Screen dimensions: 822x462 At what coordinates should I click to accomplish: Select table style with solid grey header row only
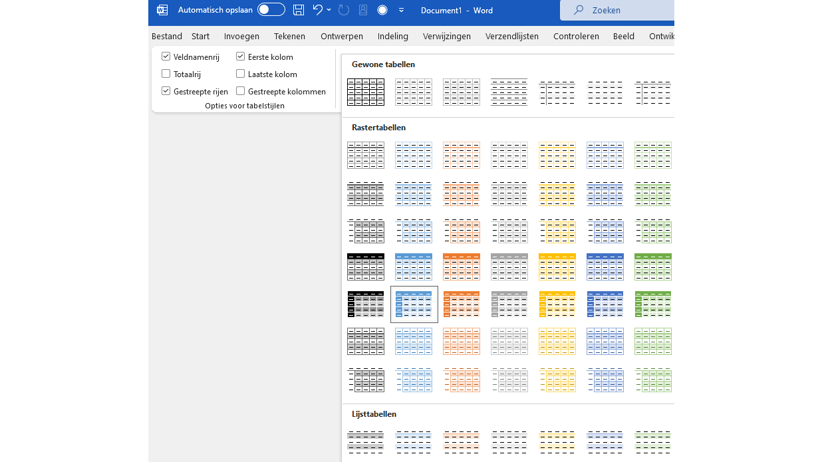pos(509,267)
